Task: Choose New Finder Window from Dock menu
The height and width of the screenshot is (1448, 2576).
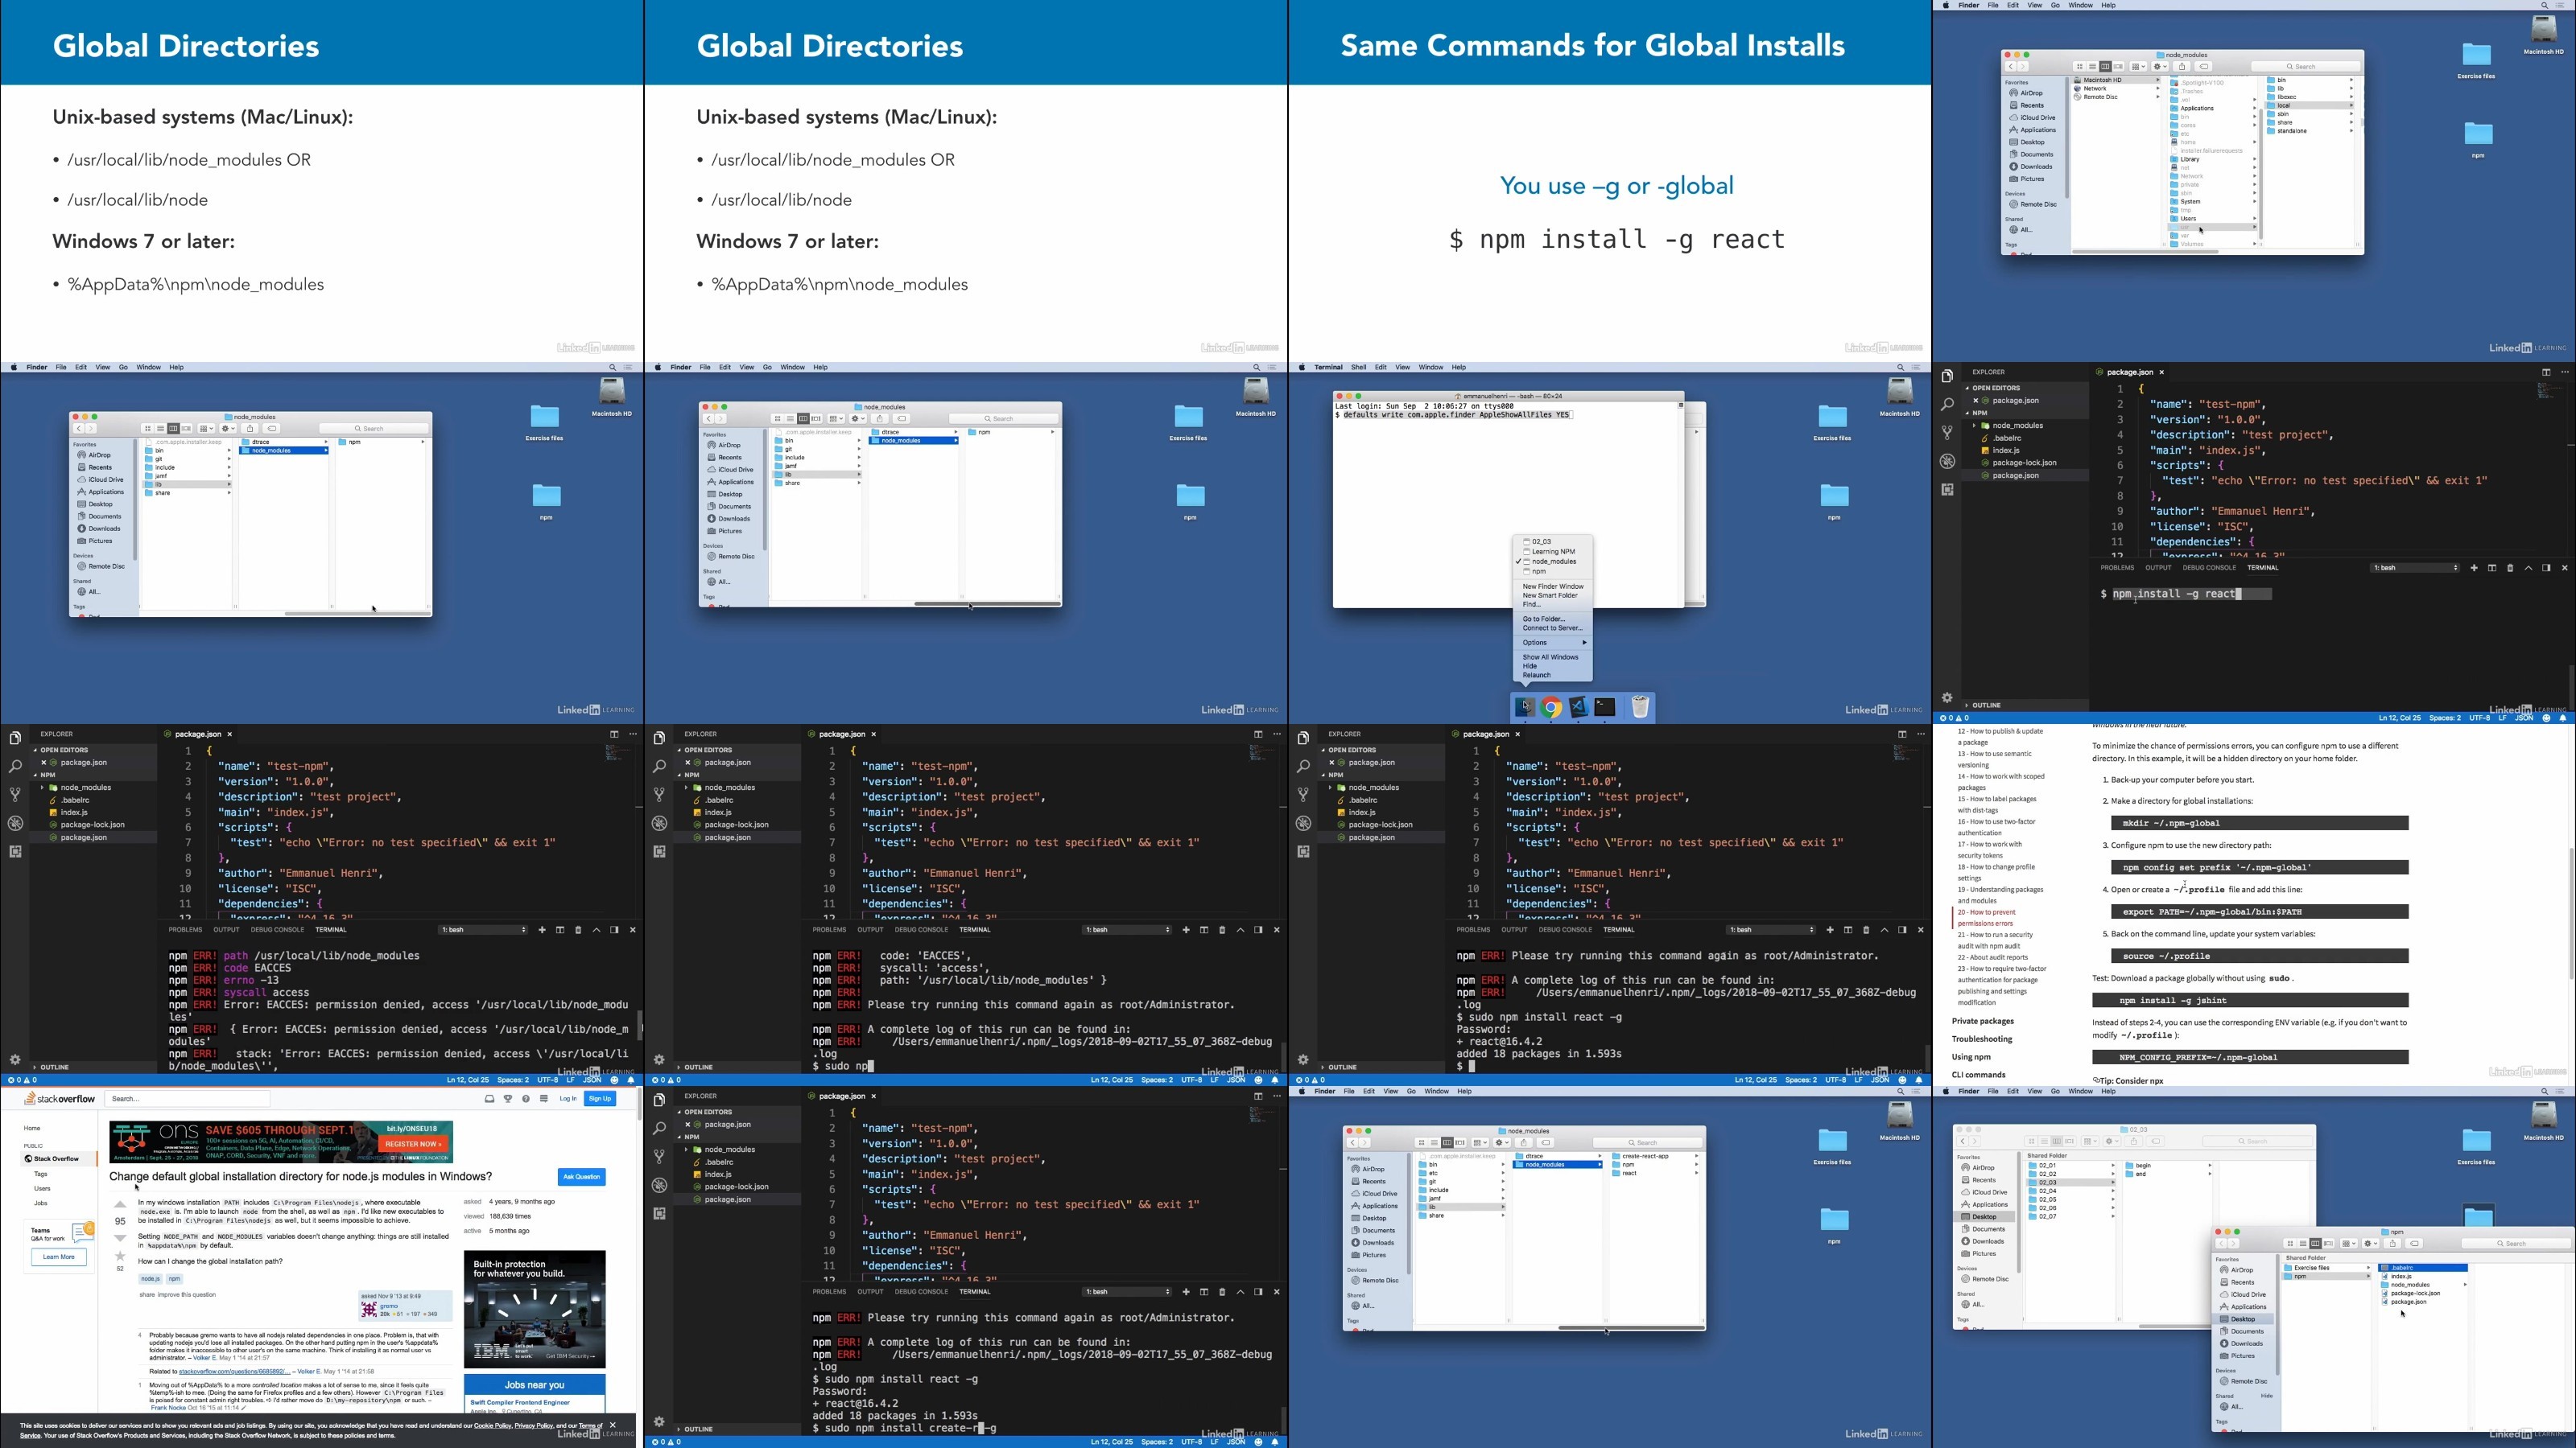Action: click(x=1553, y=586)
